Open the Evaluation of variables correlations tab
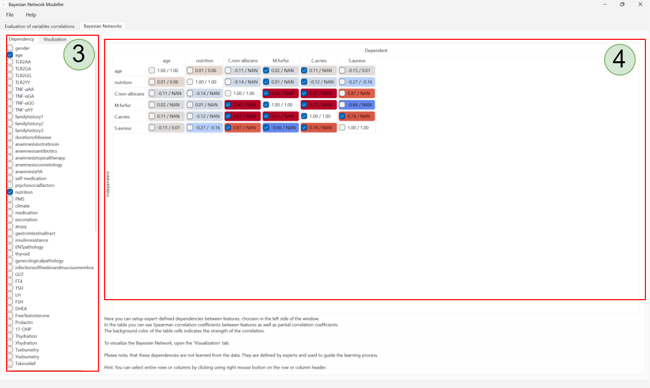650x388 pixels. tap(39, 26)
